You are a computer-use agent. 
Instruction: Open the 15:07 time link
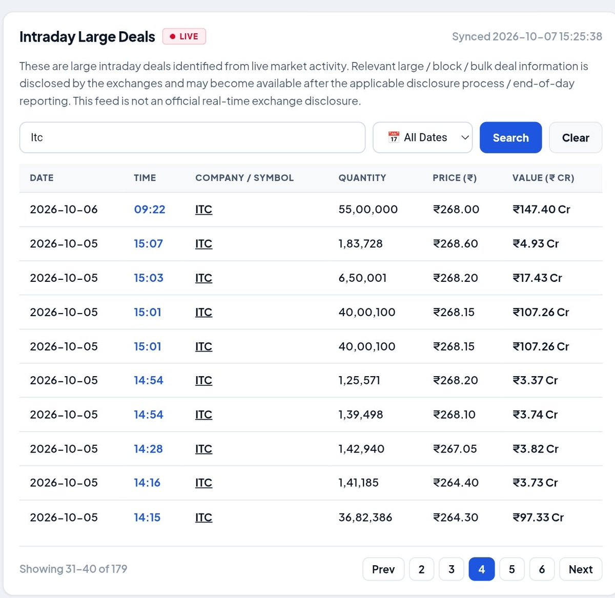pyautogui.click(x=149, y=243)
